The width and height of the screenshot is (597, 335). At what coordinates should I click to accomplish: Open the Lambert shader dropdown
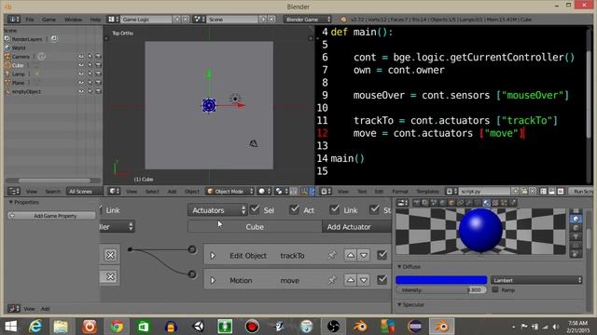click(536, 280)
